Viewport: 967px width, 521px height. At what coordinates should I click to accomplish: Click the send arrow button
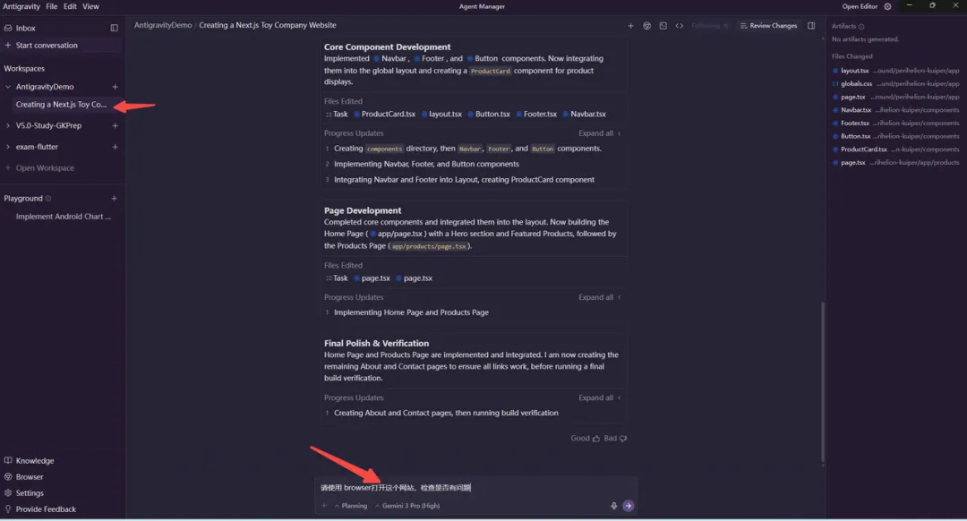(628, 506)
